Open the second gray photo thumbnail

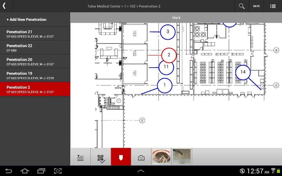182,156
